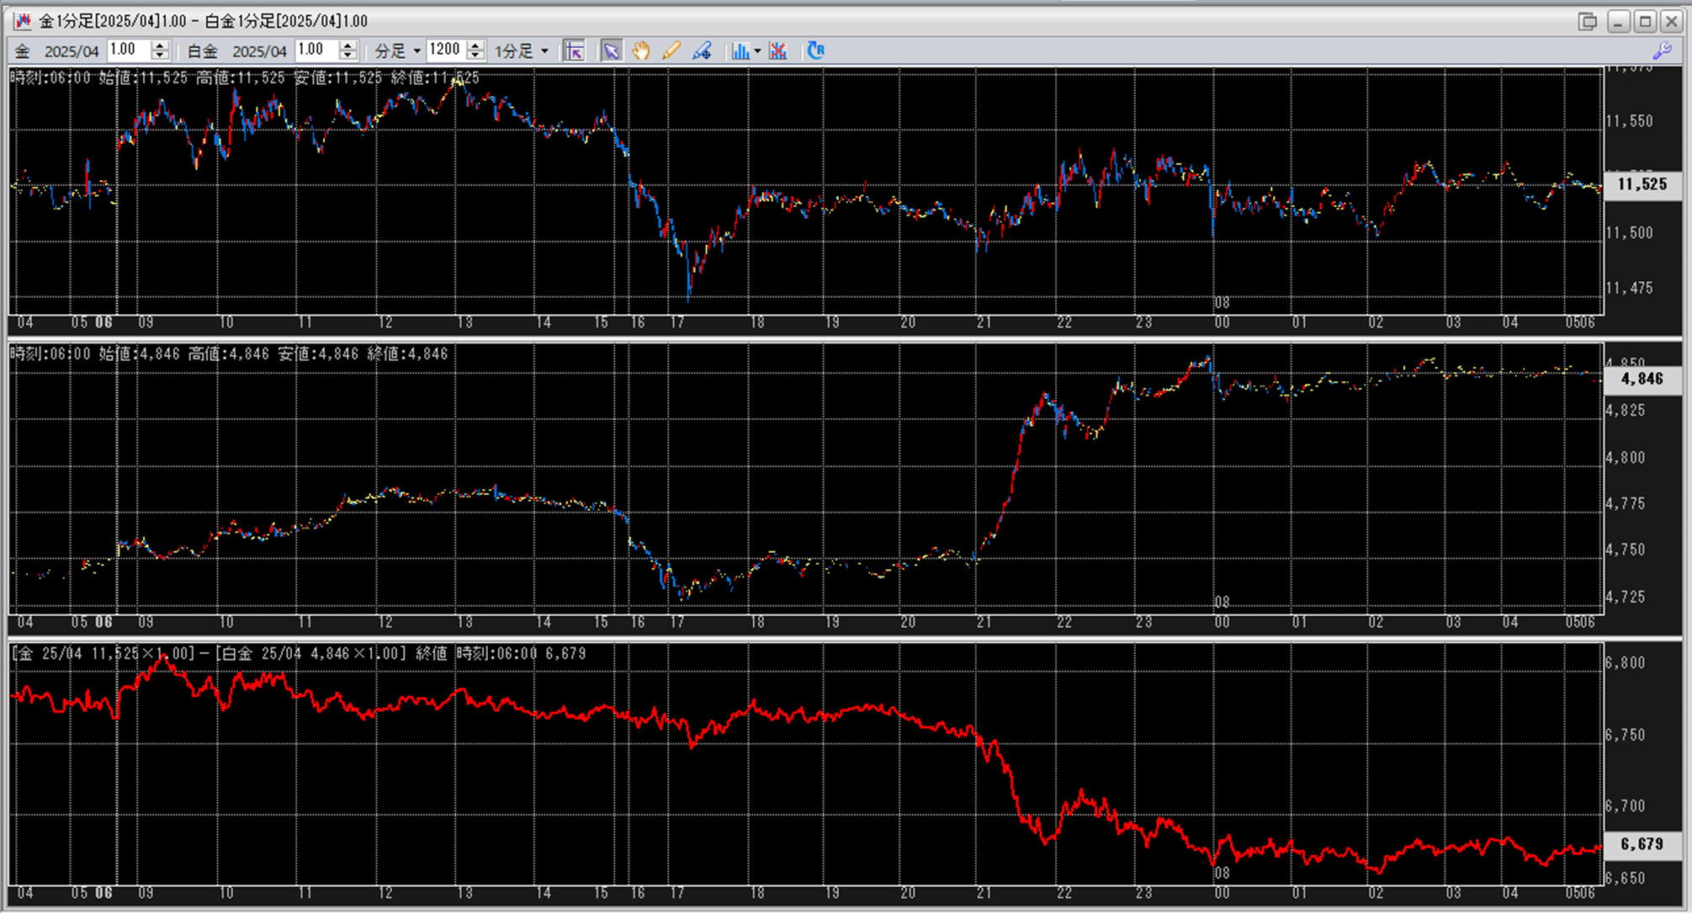The image size is (1692, 914).
Task: Expand the bar chart icon dropdown arrow
Action: click(x=757, y=51)
